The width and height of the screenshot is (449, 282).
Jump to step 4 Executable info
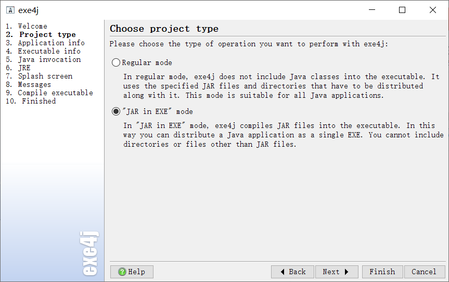pos(43,51)
